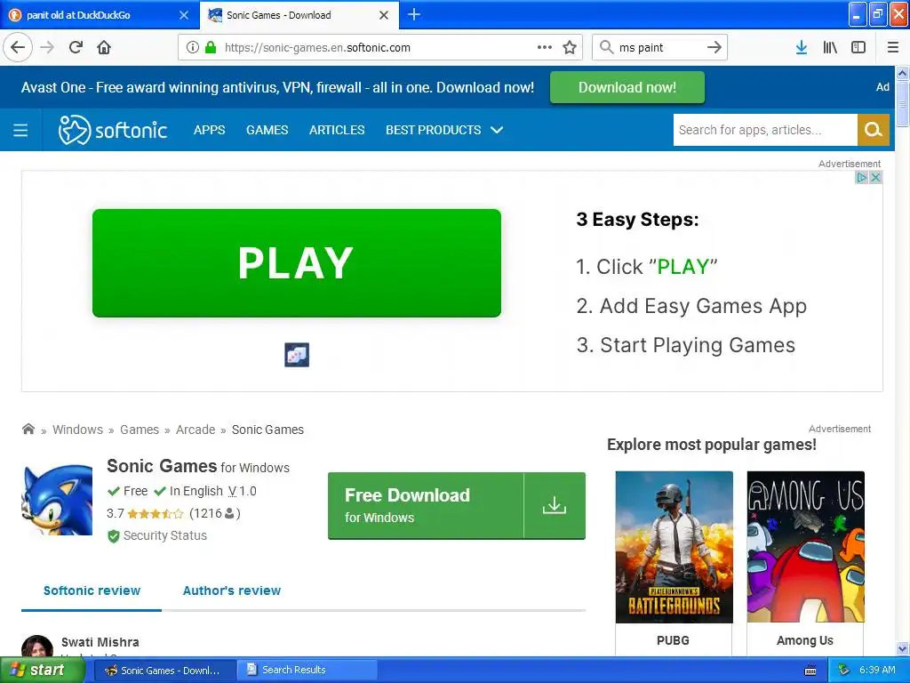Click the Sonic hedgehog app icon
Viewport: 910px width, 683px height.
click(57, 500)
